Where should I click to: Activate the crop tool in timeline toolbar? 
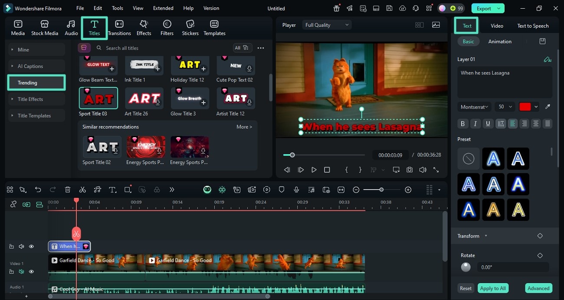point(128,190)
